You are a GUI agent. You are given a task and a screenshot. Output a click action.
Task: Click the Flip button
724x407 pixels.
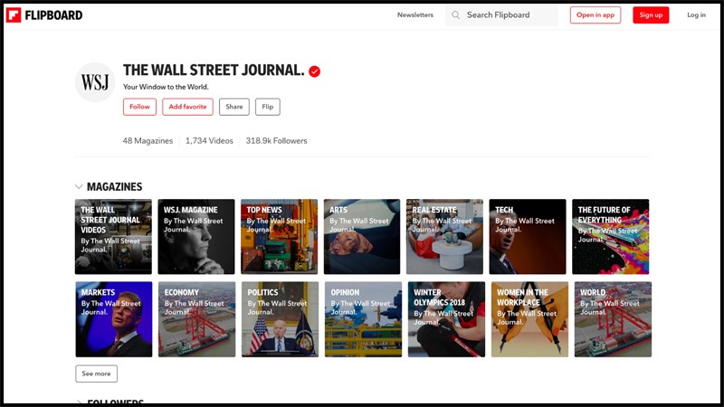pos(267,107)
